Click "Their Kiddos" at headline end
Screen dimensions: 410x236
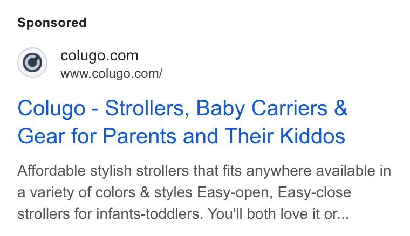(285, 136)
